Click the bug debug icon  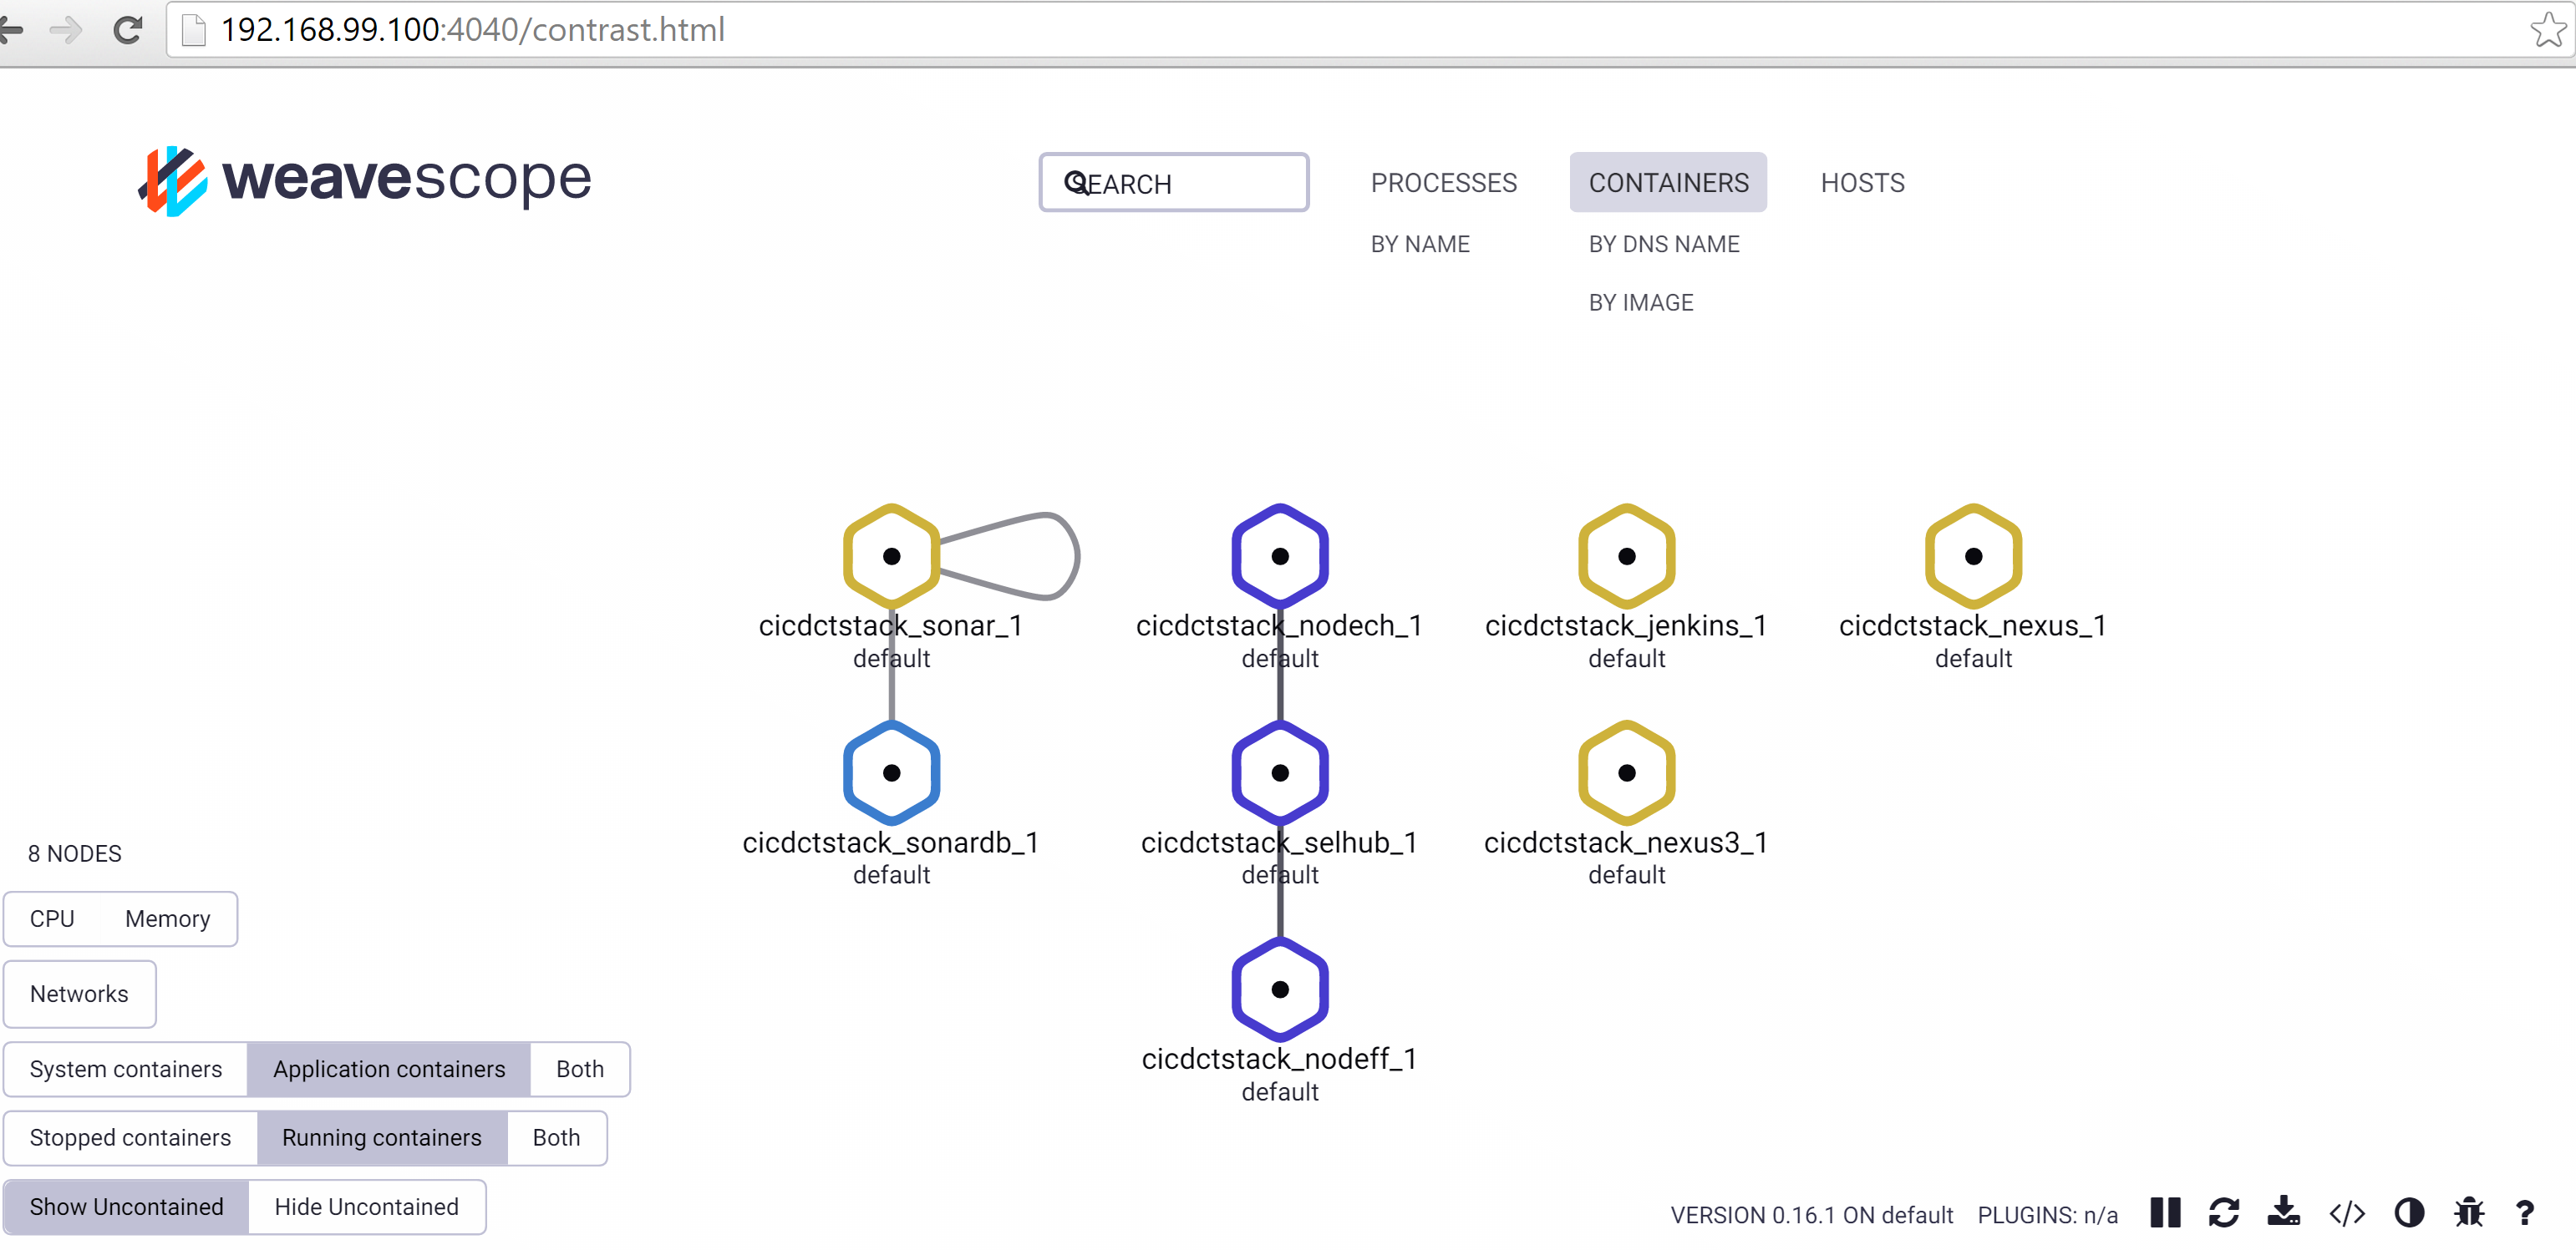coord(2468,1213)
